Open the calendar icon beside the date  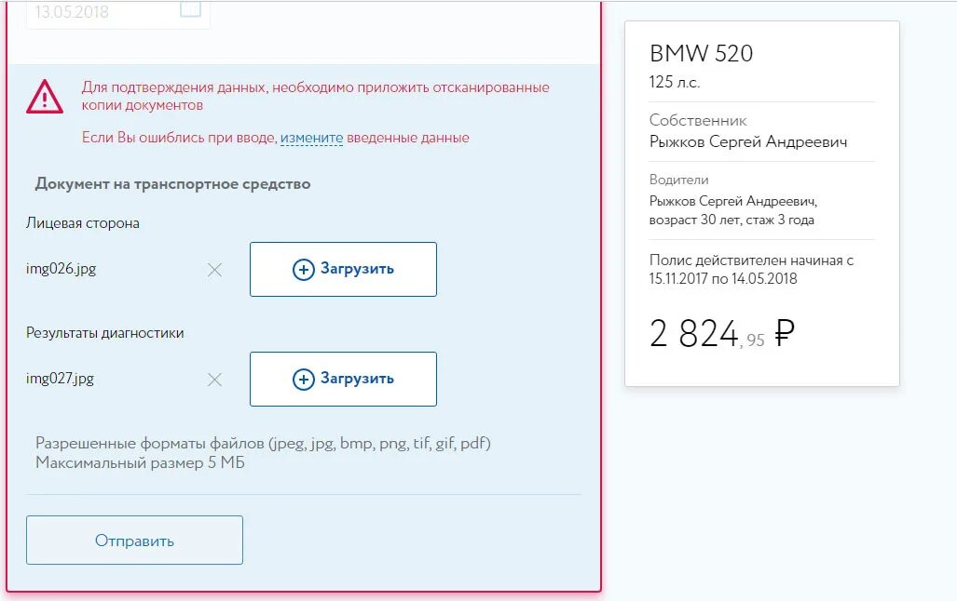click(x=190, y=9)
